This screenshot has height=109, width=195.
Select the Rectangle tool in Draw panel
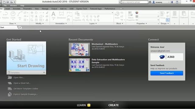(x=25, y=13)
